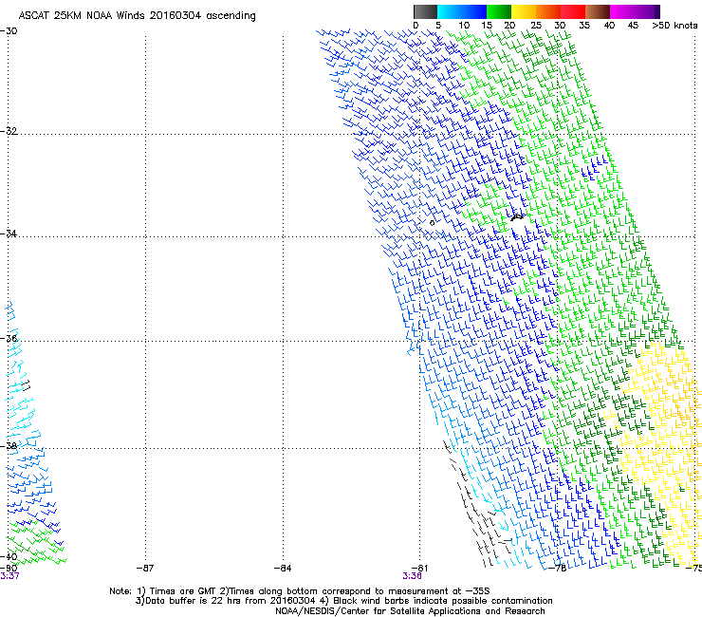702x617 pixels.
Task: Click the latitude label '-40'
Action: [x=9, y=557]
